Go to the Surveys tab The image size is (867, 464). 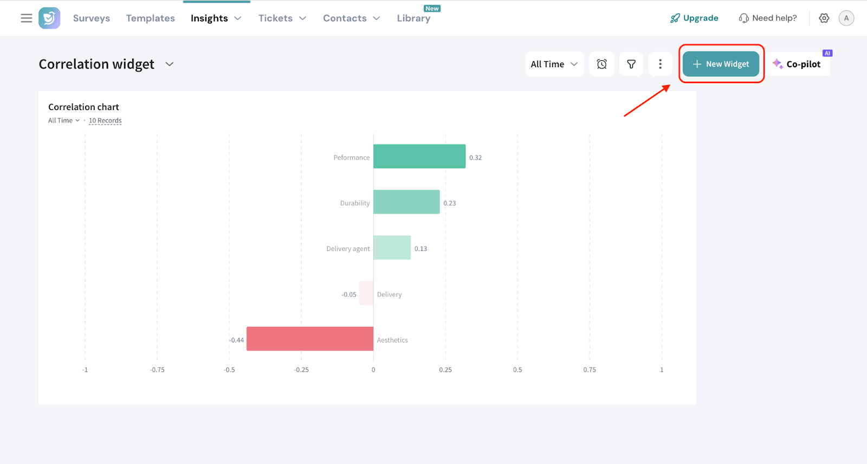[92, 18]
